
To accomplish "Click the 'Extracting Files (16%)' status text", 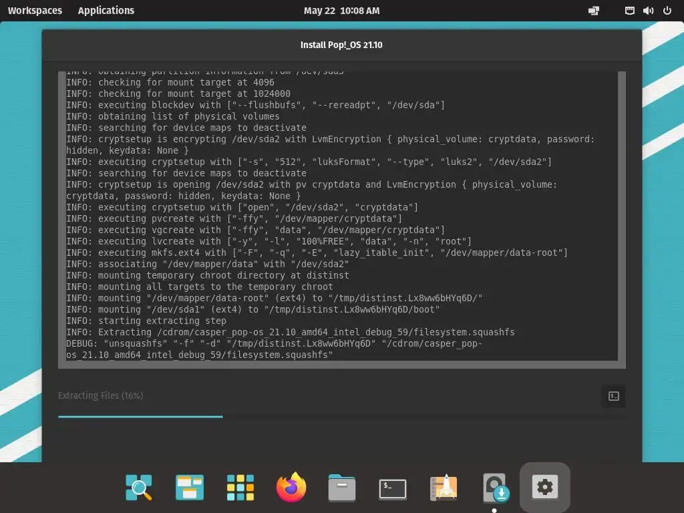I will point(100,395).
